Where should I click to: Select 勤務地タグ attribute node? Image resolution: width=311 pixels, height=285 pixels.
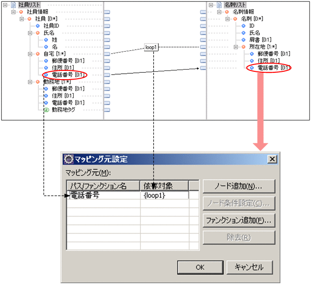64,110
